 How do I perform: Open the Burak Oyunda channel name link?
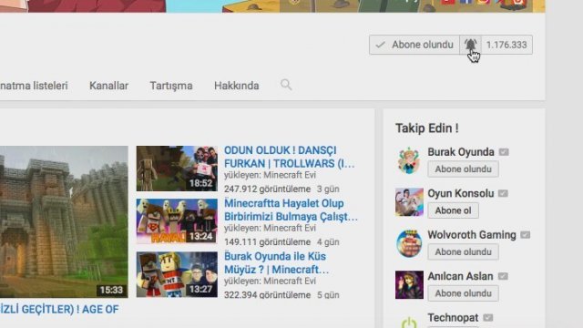coord(461,152)
